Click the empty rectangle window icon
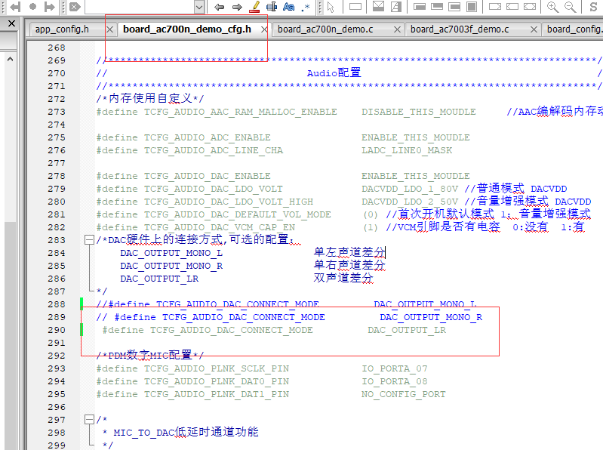The image size is (603, 450). point(355,7)
